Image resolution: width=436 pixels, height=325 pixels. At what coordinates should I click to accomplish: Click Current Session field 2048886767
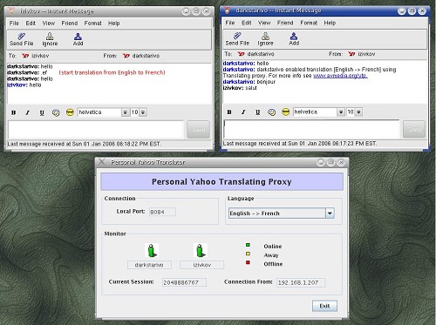click(x=184, y=282)
